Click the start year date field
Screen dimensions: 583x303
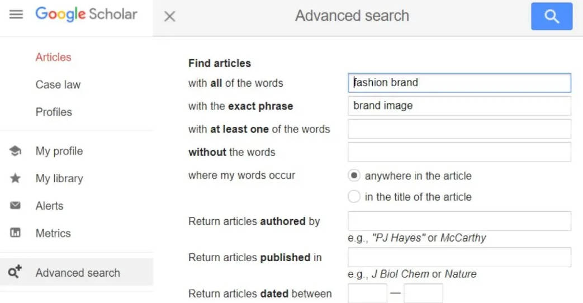point(367,293)
